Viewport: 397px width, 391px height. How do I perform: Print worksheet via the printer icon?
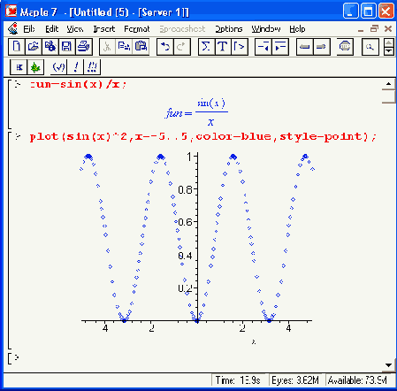84,47
